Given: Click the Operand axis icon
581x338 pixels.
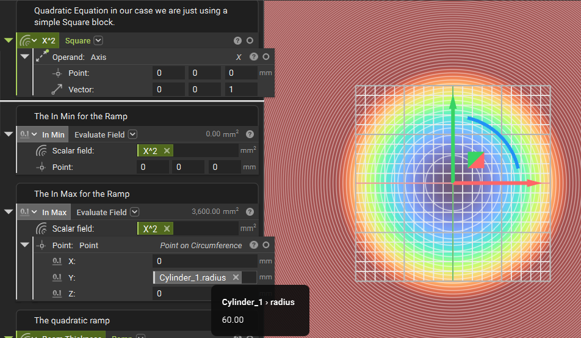Looking at the screenshot, I should pos(41,57).
